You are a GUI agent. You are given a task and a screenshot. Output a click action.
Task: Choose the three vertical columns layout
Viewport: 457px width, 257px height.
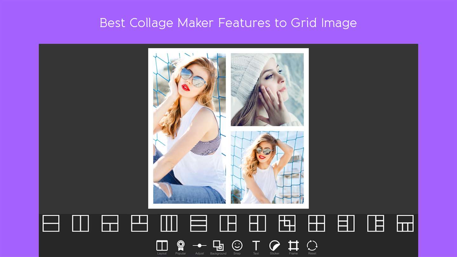click(169, 223)
